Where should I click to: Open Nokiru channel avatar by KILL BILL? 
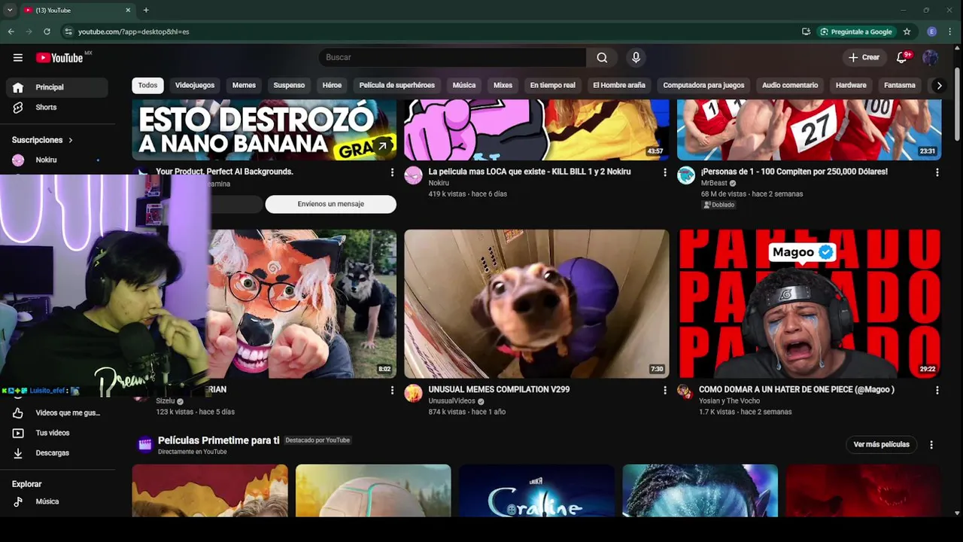pos(413,175)
